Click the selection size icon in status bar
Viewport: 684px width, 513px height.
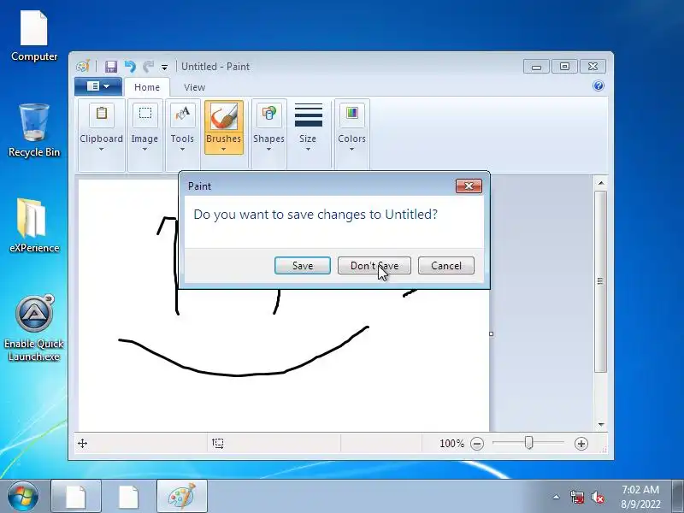click(218, 444)
